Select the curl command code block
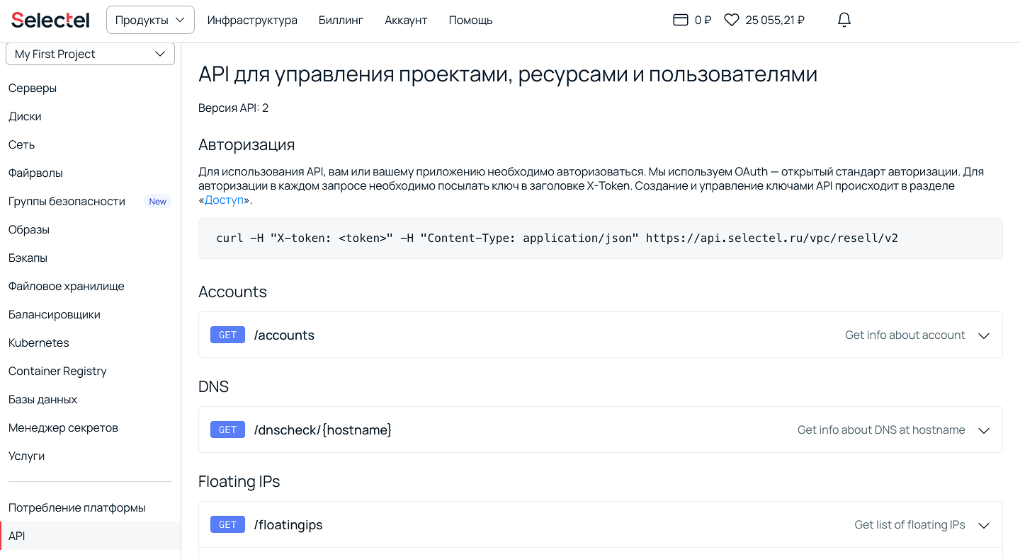Image resolution: width=1020 pixels, height=559 pixels. [557, 238]
